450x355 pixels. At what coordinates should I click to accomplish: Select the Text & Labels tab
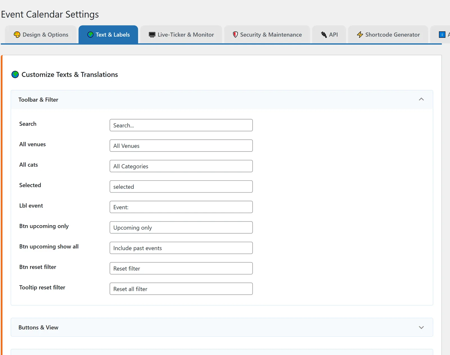108,35
